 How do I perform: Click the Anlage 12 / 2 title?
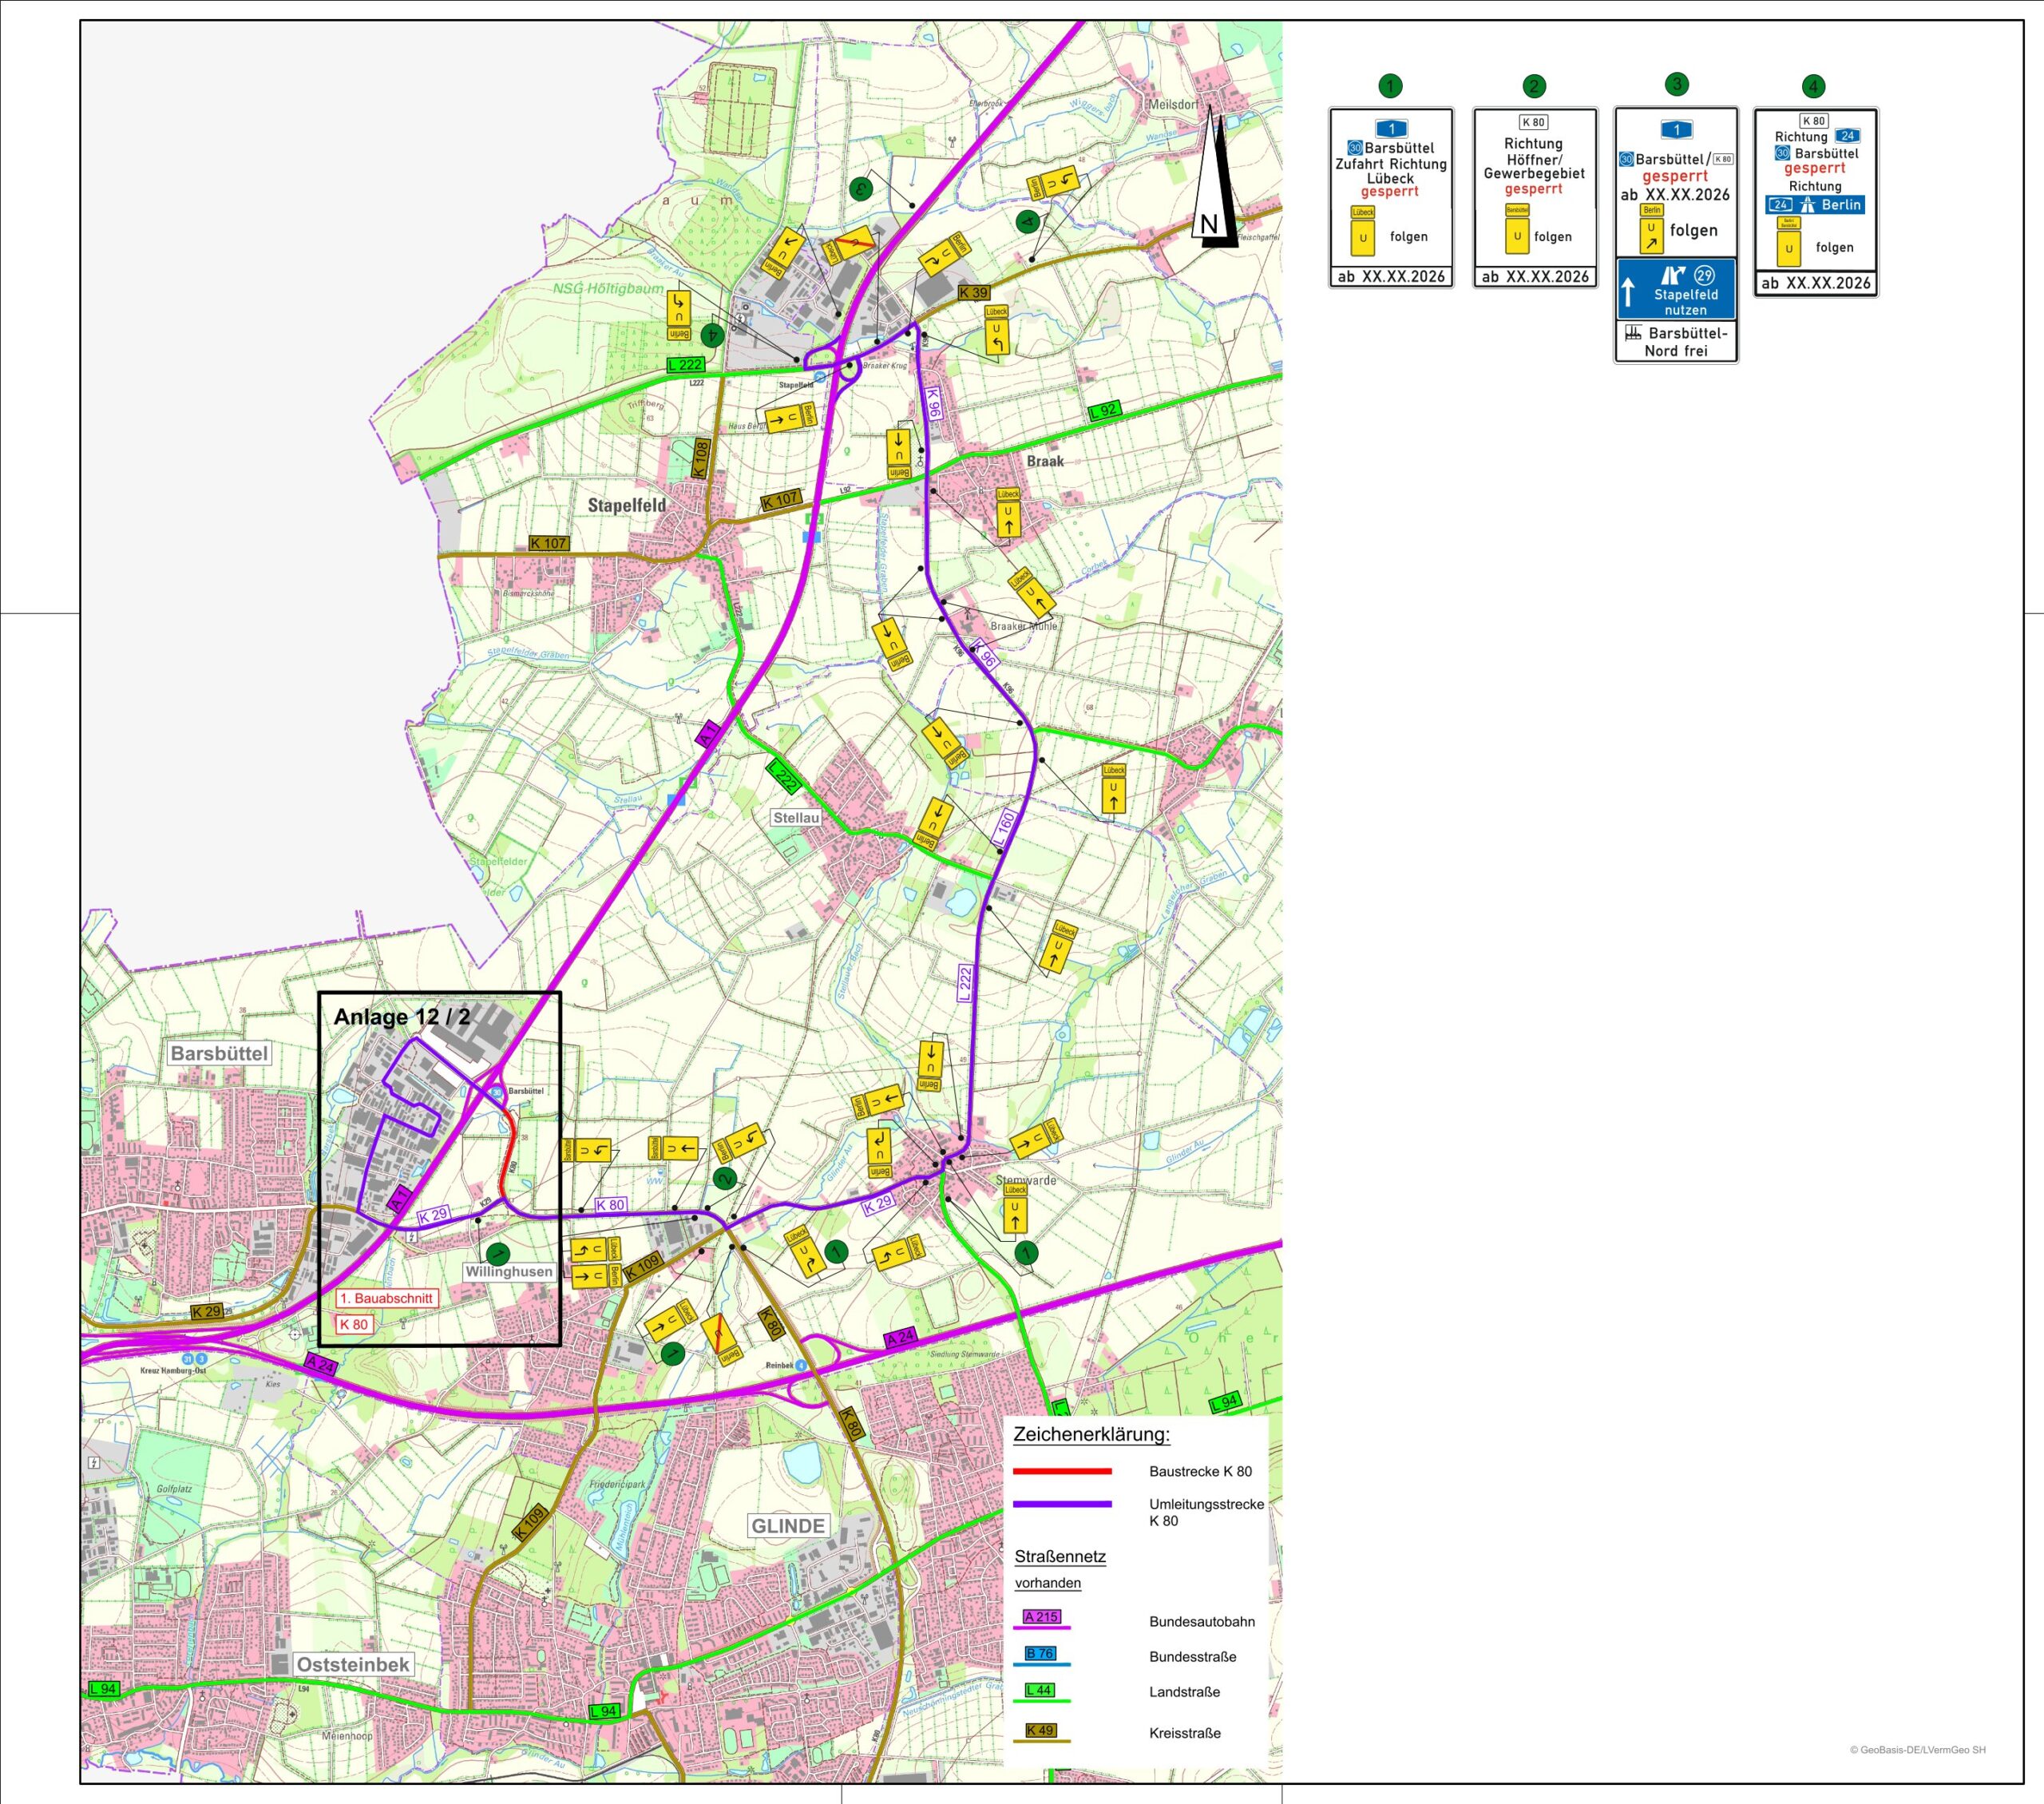coord(402,1017)
